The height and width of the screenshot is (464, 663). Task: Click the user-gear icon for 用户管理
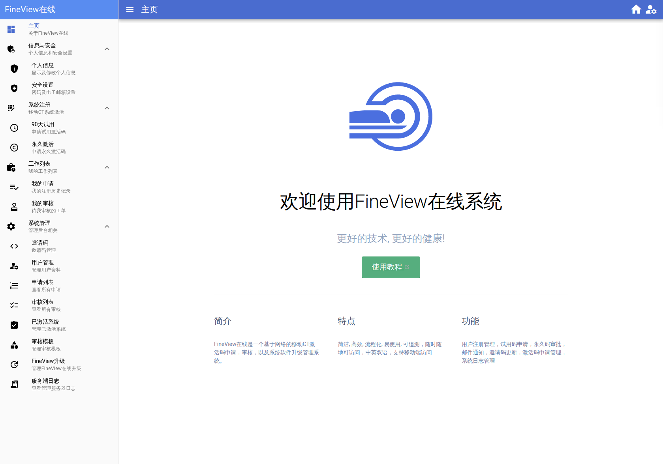click(14, 266)
